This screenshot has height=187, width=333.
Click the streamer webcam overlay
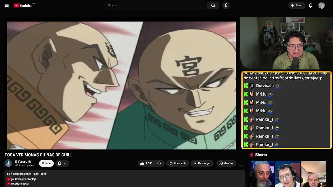click(x=286, y=43)
